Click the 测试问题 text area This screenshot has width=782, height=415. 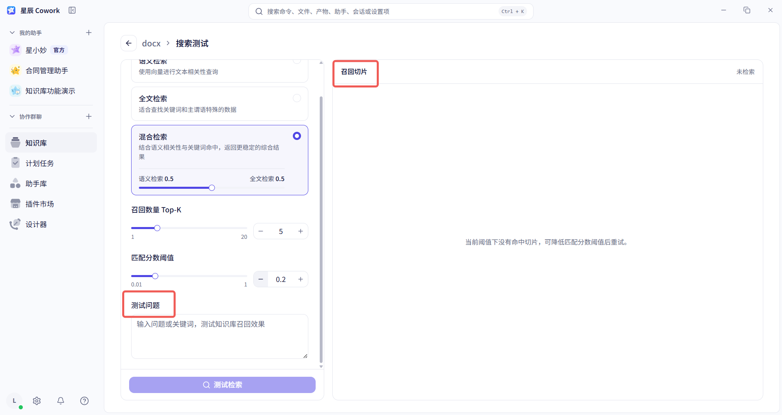point(220,336)
